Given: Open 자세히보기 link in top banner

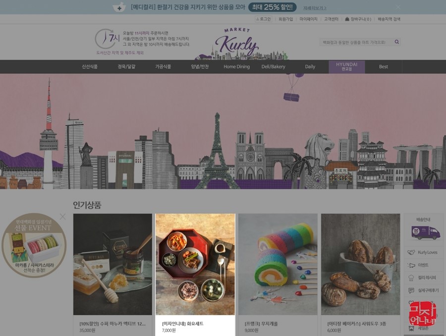Looking at the screenshot, I should point(315,8).
